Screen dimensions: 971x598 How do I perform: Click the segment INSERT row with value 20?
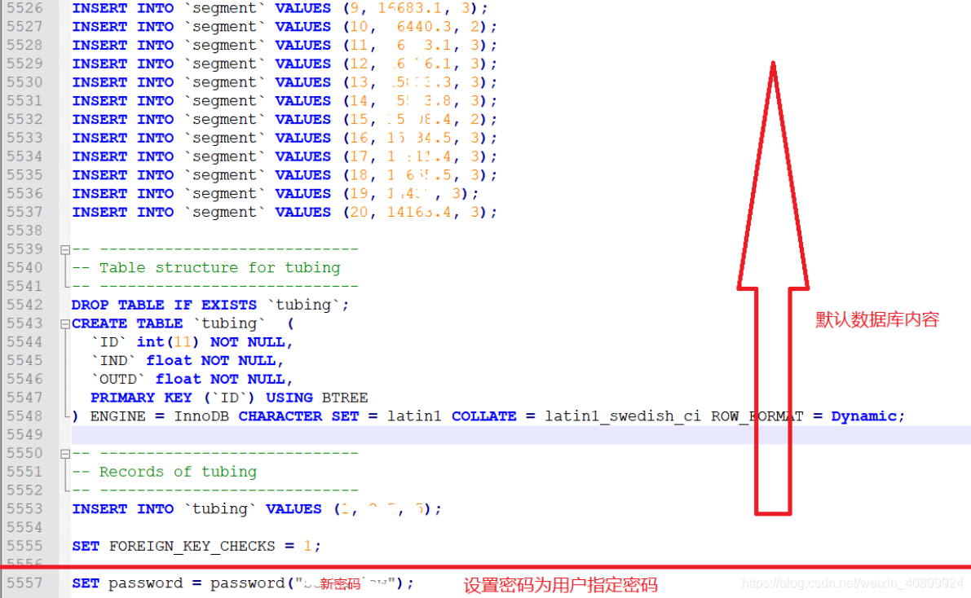(x=285, y=213)
